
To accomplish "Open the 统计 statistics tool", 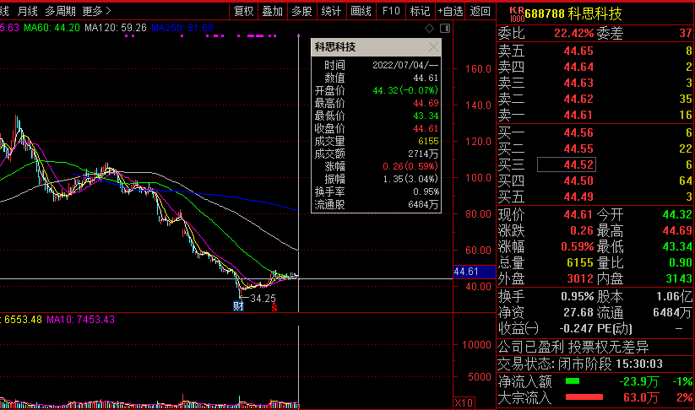I will coord(332,11).
